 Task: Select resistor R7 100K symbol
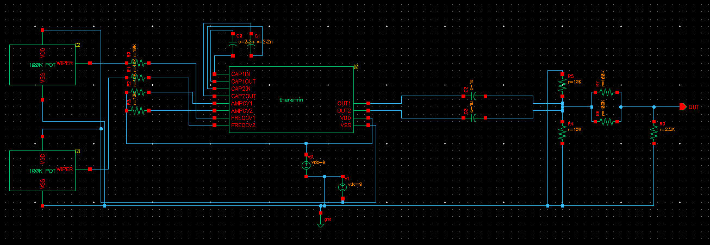606,92
